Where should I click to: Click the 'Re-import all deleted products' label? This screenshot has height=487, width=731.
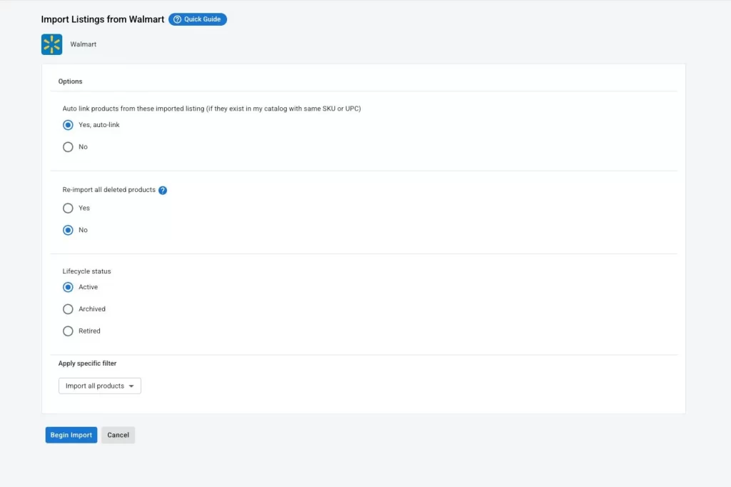tap(109, 190)
